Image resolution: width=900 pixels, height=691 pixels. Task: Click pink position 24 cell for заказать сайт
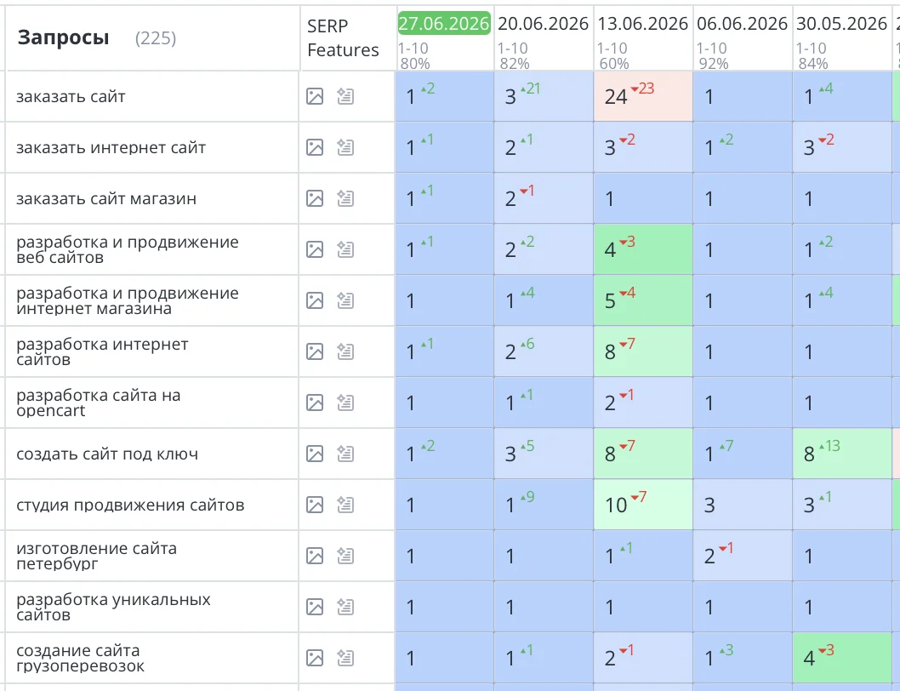point(643,96)
